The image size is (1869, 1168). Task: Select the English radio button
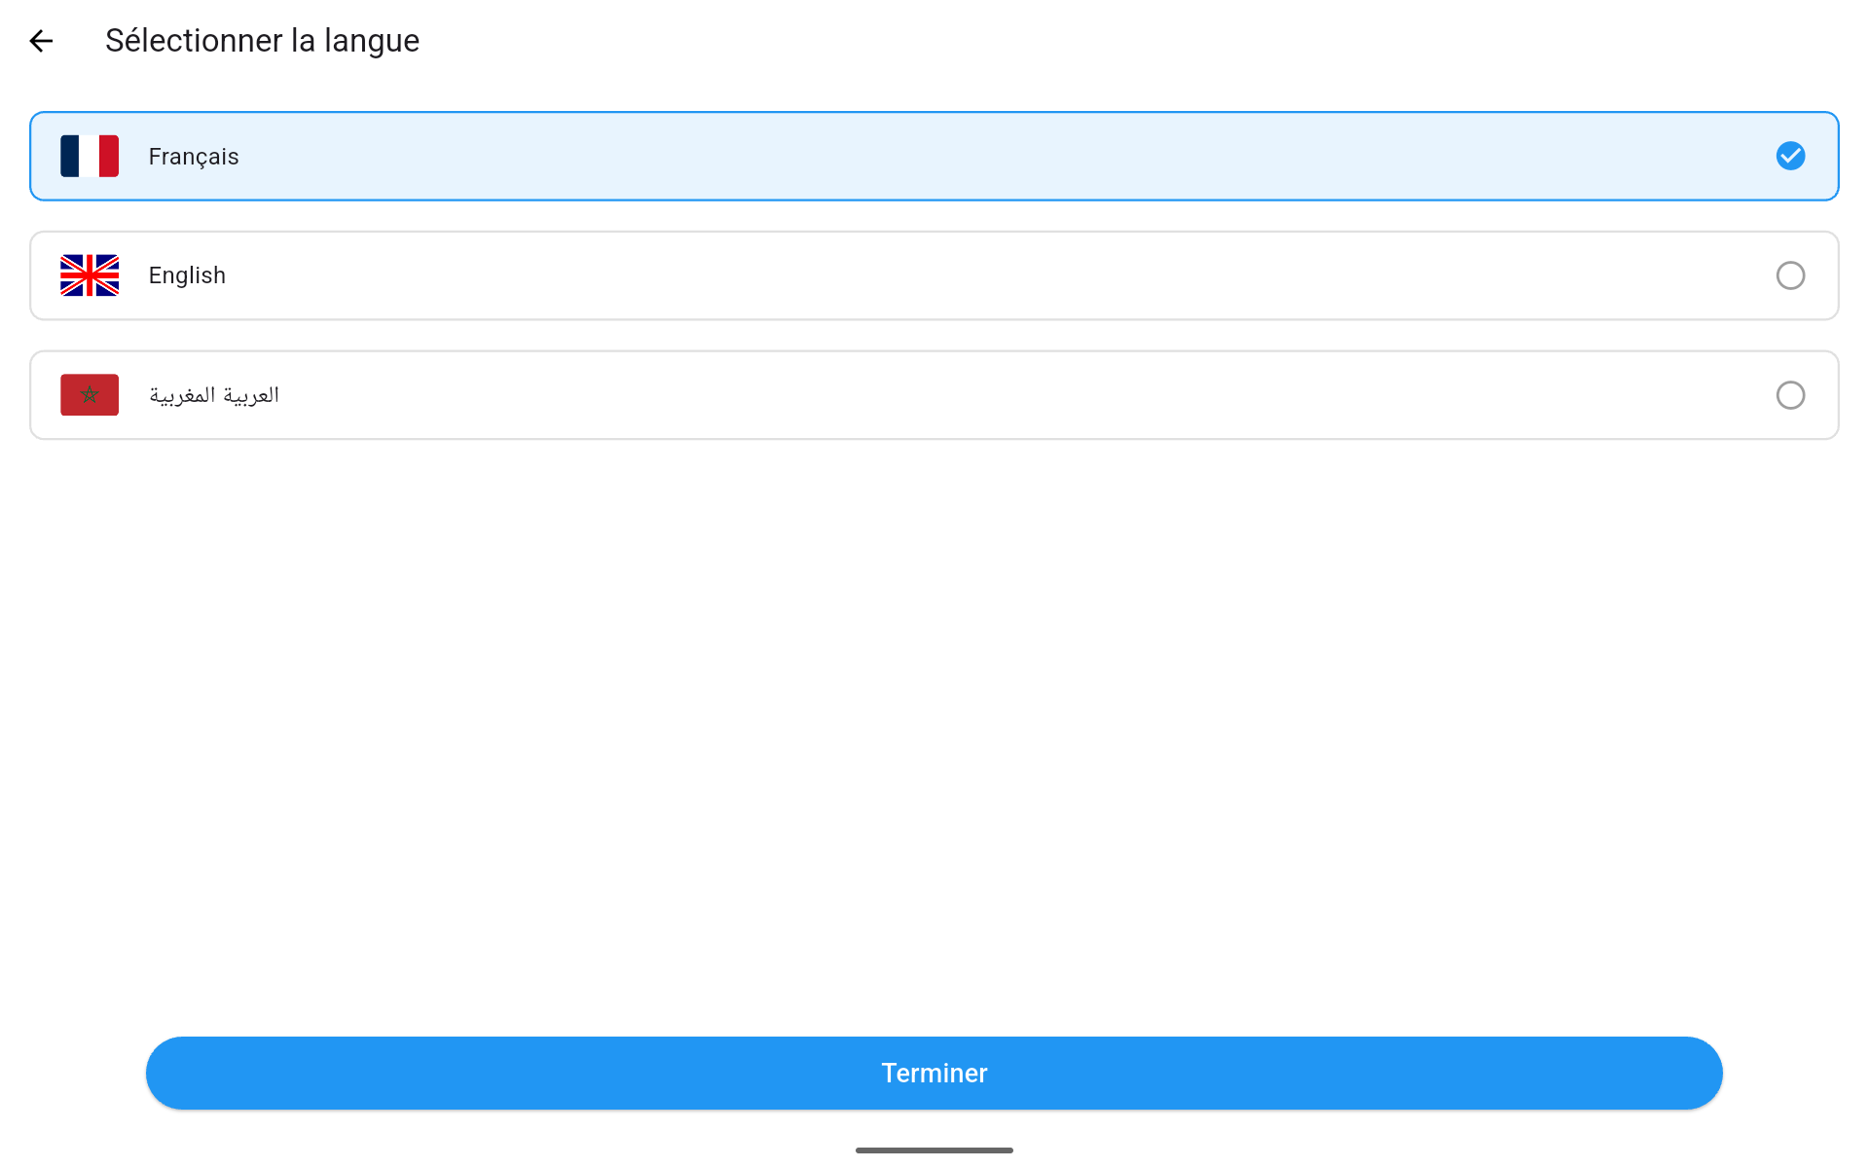point(1790,275)
